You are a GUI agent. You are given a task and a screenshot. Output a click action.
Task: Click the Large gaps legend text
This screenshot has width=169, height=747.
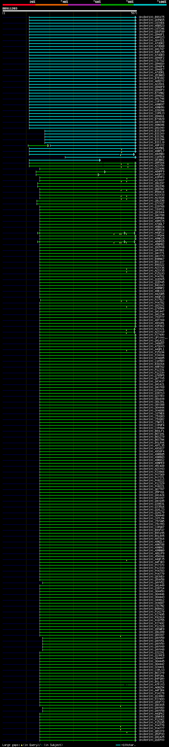(x=32, y=745)
